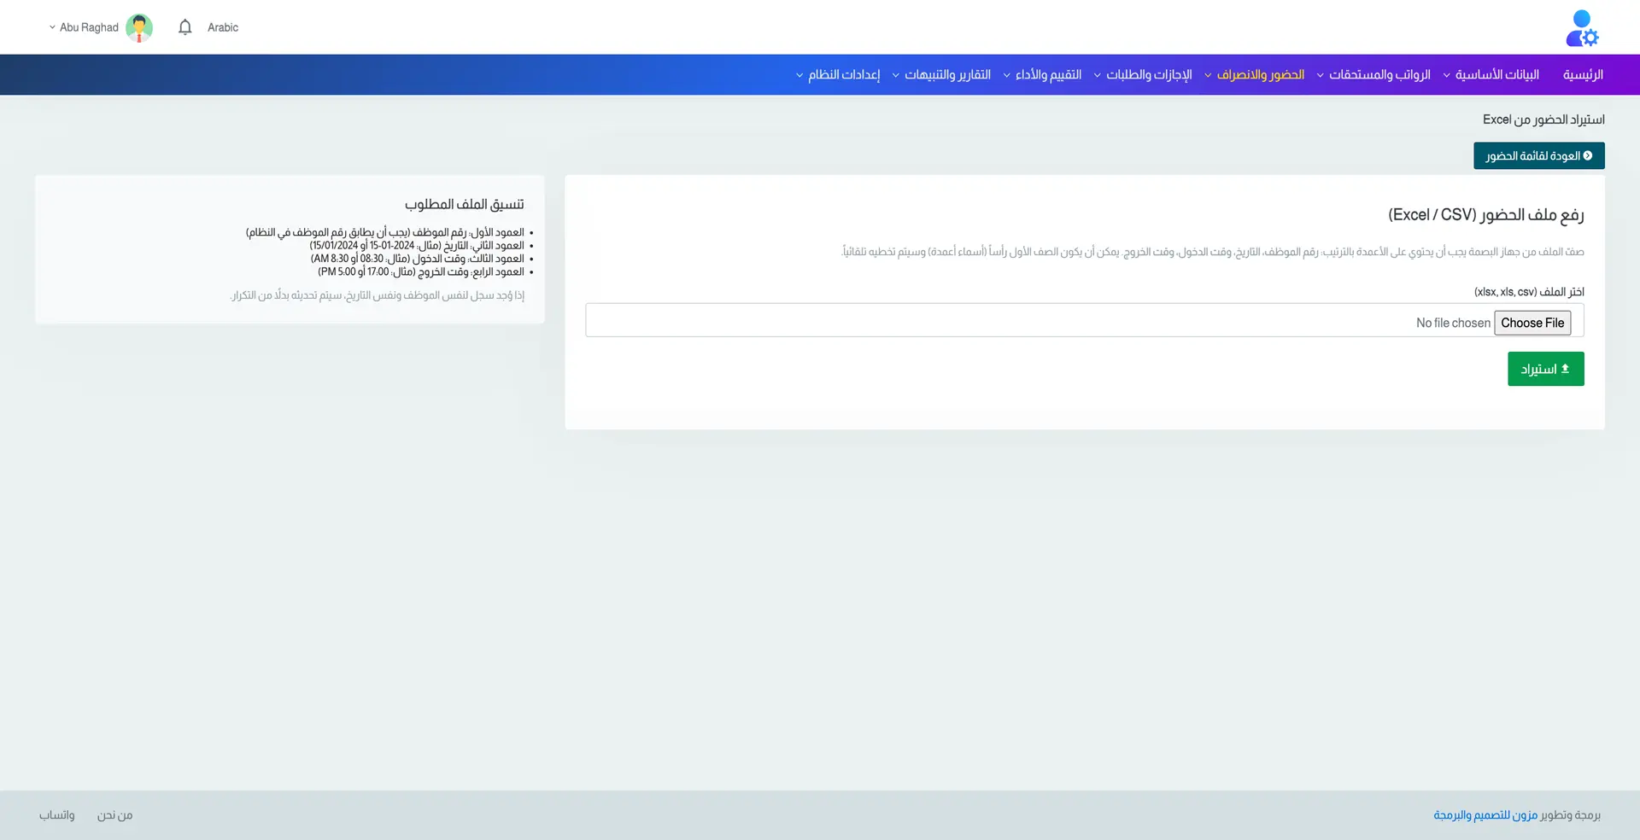
Task: Open the التقييم والأداء dropdown
Action: point(1041,75)
